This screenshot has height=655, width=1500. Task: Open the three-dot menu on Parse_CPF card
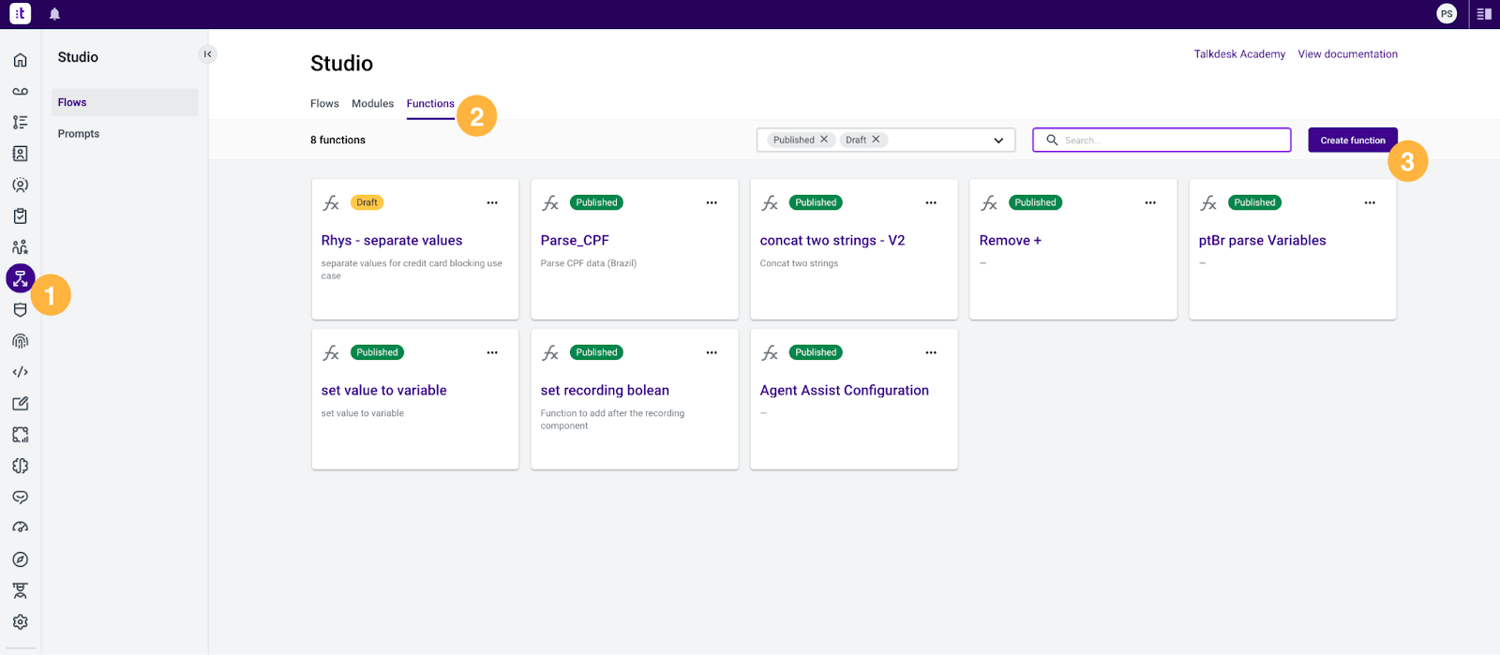click(712, 202)
